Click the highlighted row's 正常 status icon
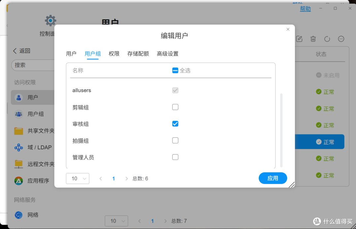This screenshot has width=356, height=229. 319,142
